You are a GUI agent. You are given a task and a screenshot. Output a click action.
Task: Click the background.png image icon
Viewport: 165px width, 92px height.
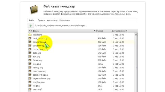click(x=30, y=38)
